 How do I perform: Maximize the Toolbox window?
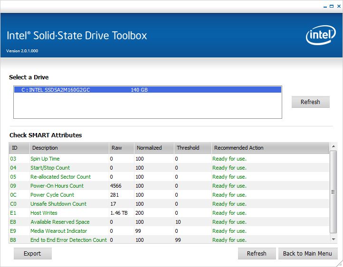click(x=332, y=6)
